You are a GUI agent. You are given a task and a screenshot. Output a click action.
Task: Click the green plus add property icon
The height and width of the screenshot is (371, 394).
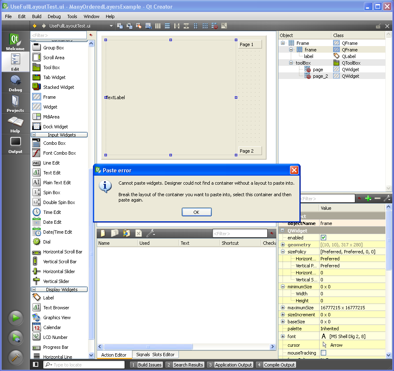368,199
